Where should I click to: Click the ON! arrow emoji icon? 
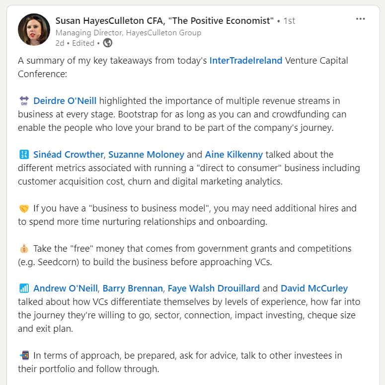click(x=24, y=101)
